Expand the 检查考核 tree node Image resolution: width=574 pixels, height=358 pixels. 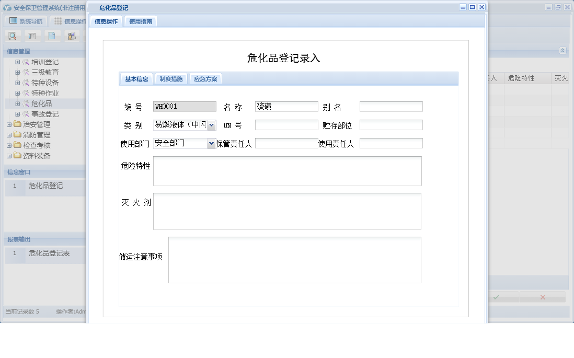[9, 145]
